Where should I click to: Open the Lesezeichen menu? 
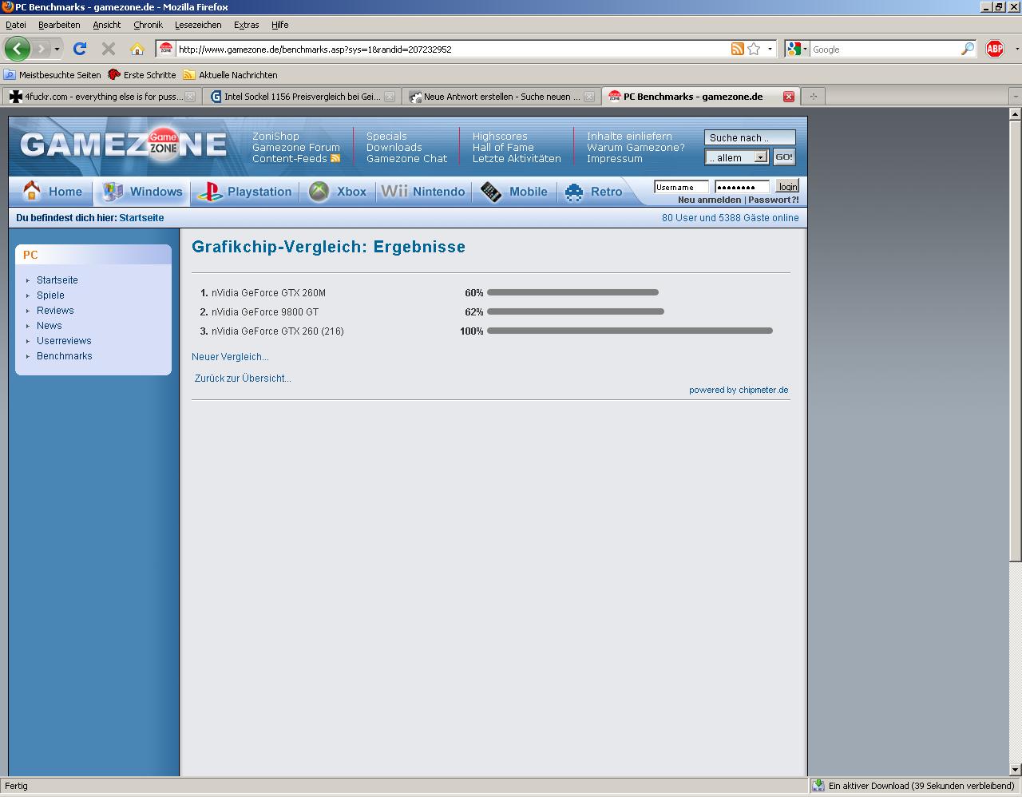pos(198,25)
